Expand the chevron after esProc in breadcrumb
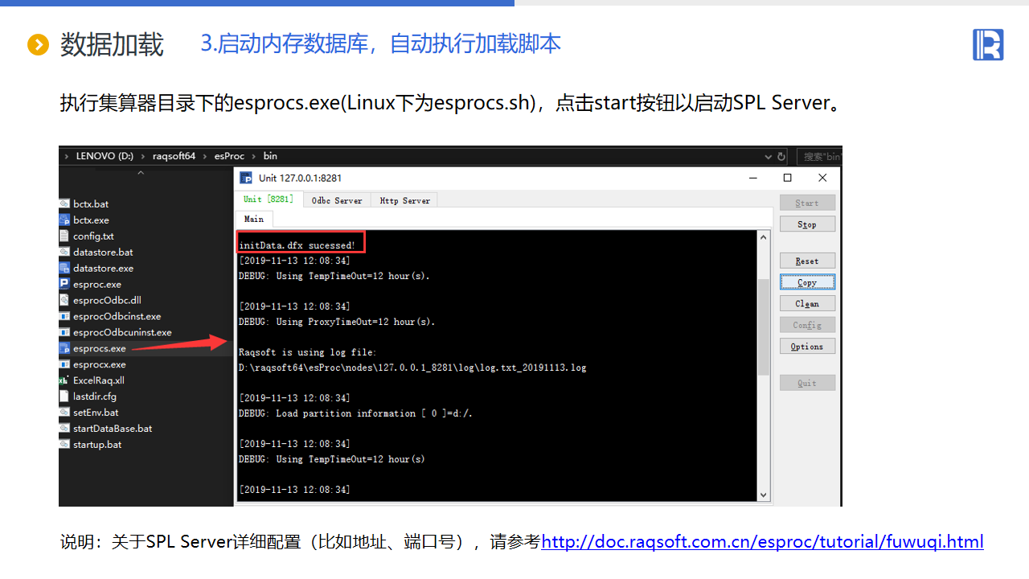 coord(253,156)
